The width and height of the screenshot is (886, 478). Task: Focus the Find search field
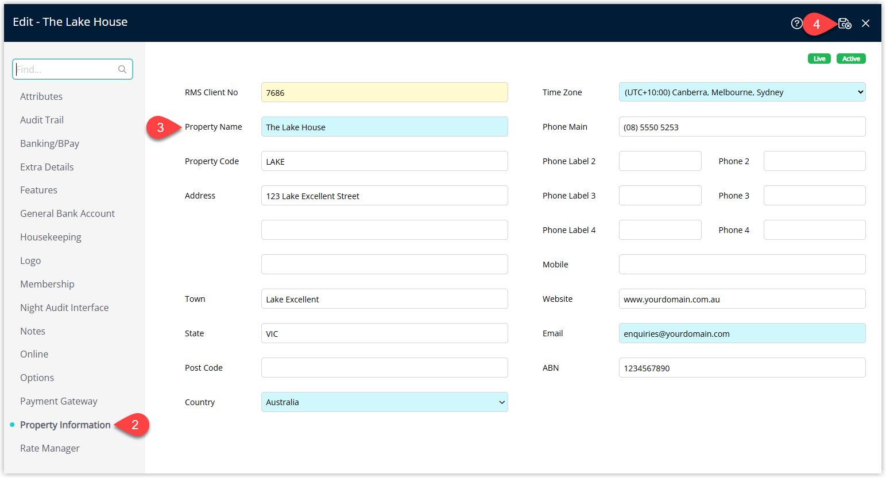click(72, 69)
